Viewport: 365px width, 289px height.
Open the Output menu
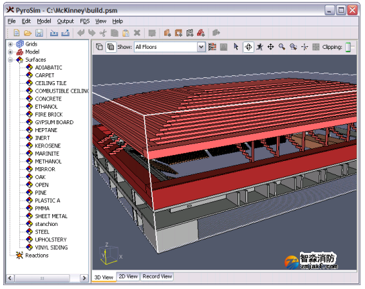tap(66, 21)
